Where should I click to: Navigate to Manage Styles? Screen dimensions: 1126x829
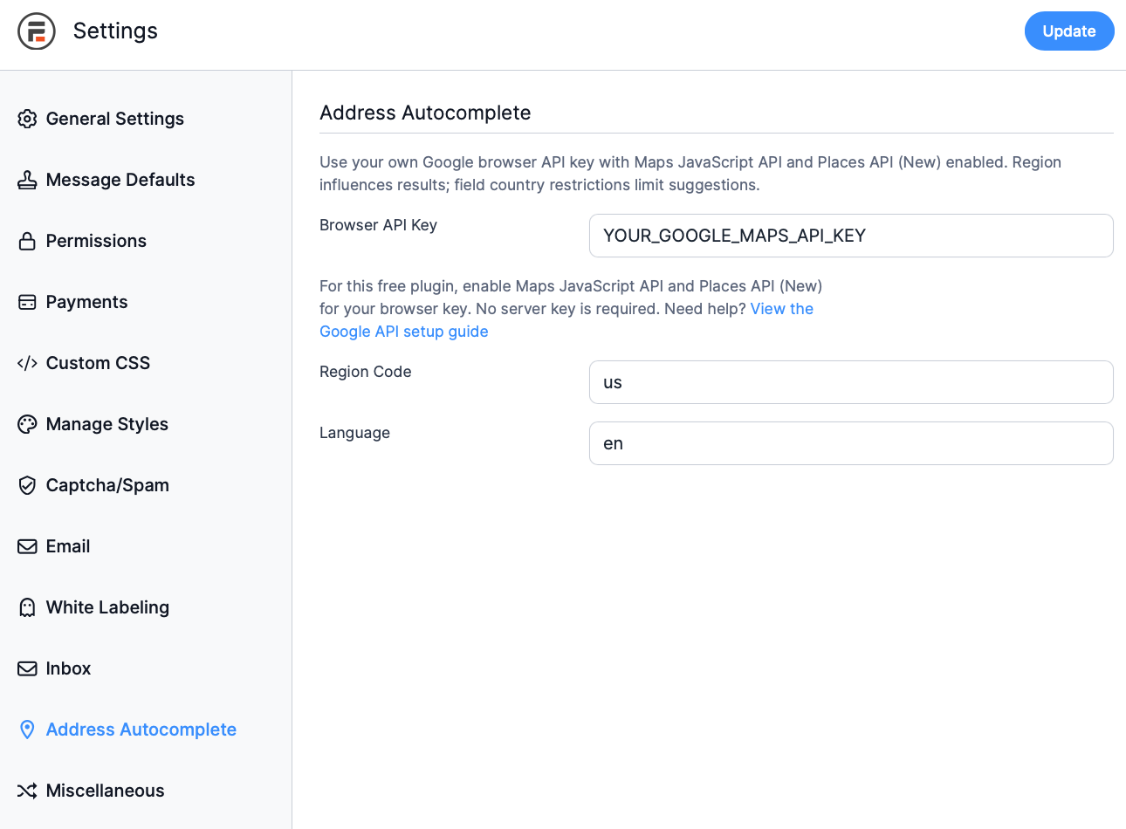[107, 424]
